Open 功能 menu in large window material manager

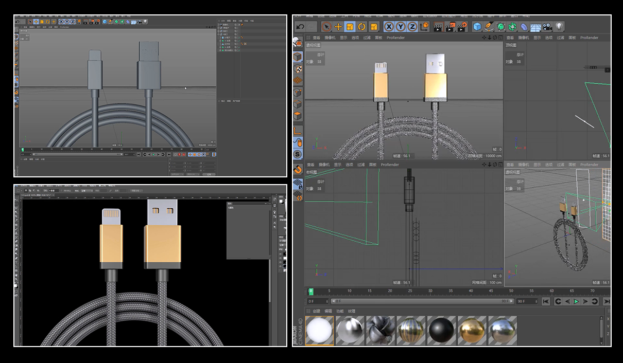(x=340, y=311)
